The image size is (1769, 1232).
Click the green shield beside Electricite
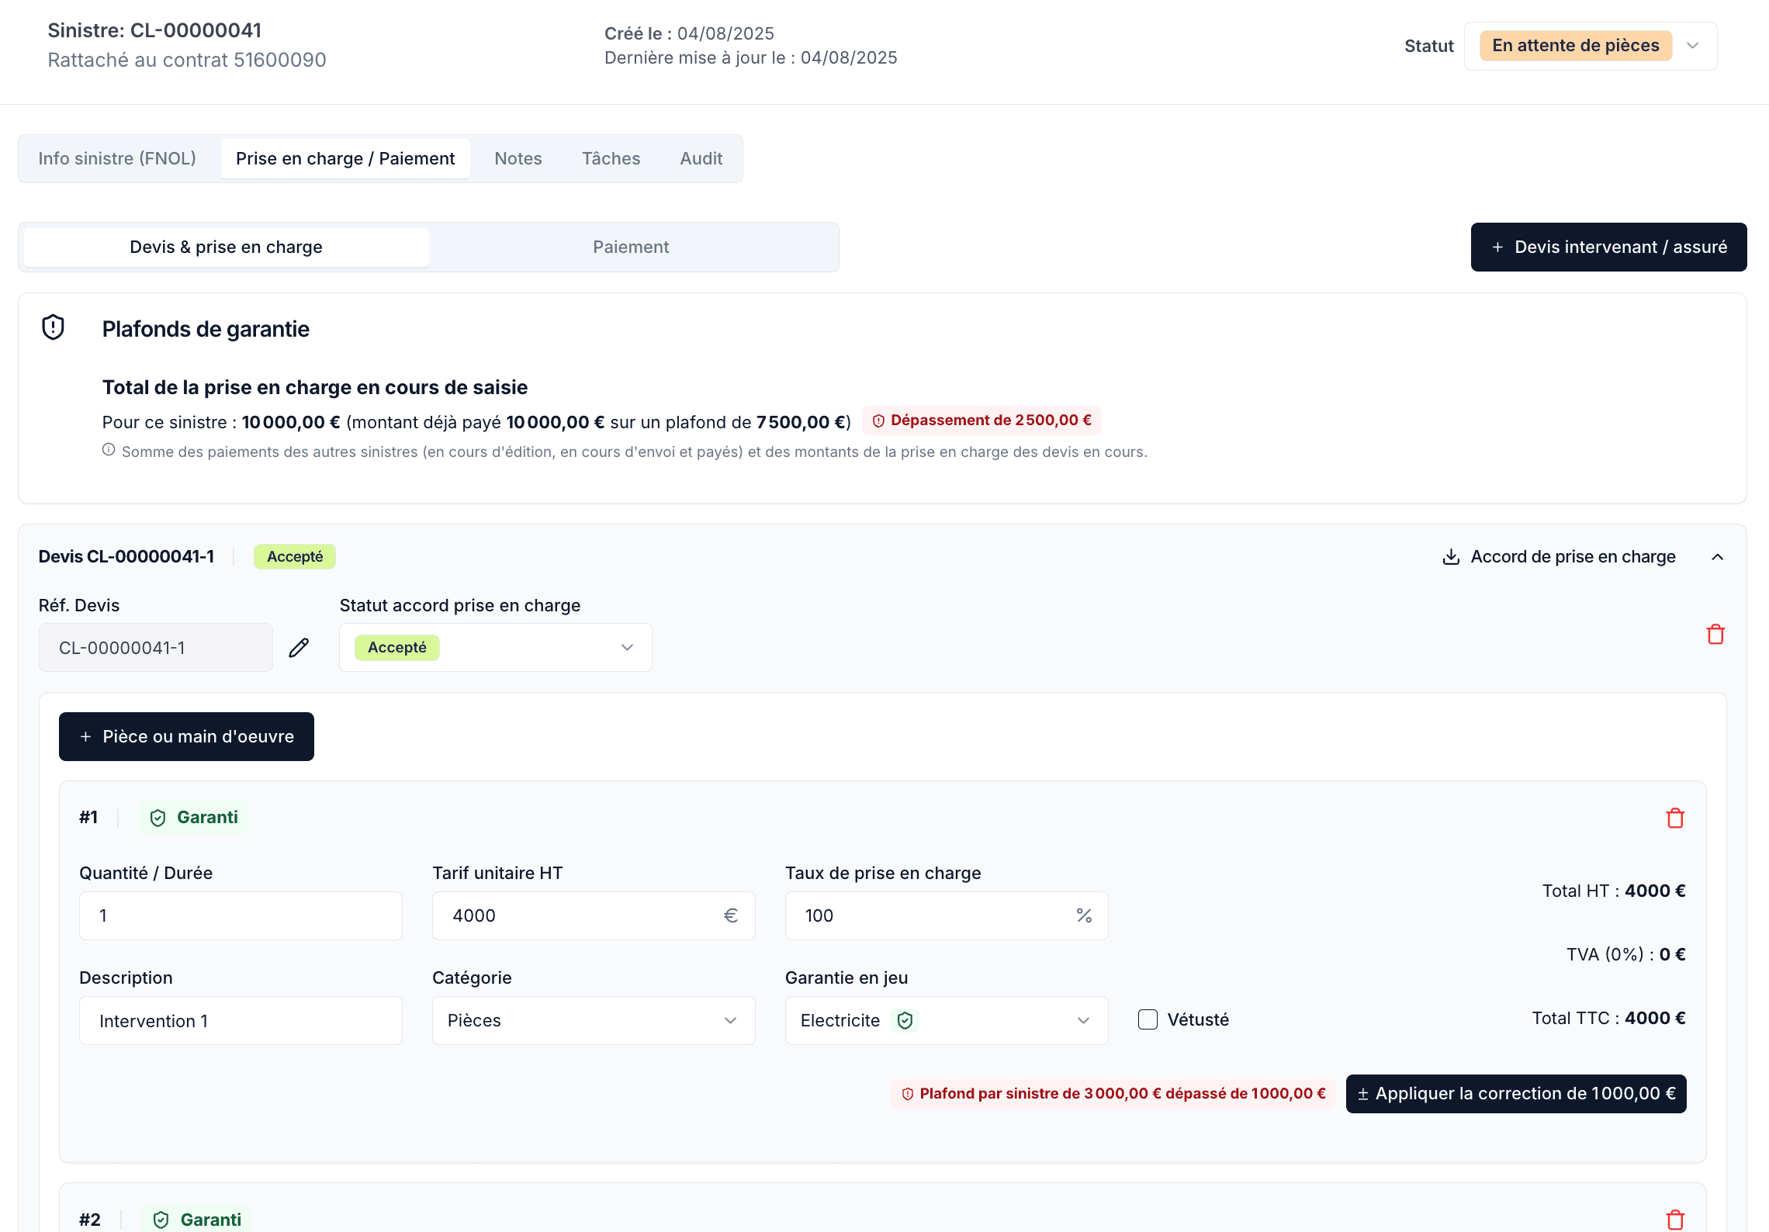point(905,1020)
